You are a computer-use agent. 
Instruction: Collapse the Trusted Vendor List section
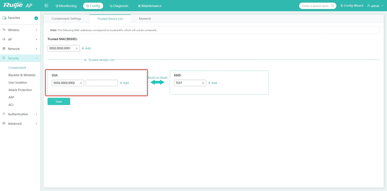coord(85,60)
